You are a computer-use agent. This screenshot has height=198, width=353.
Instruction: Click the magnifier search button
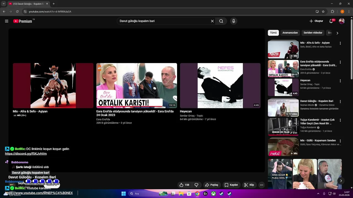[x=221, y=21]
